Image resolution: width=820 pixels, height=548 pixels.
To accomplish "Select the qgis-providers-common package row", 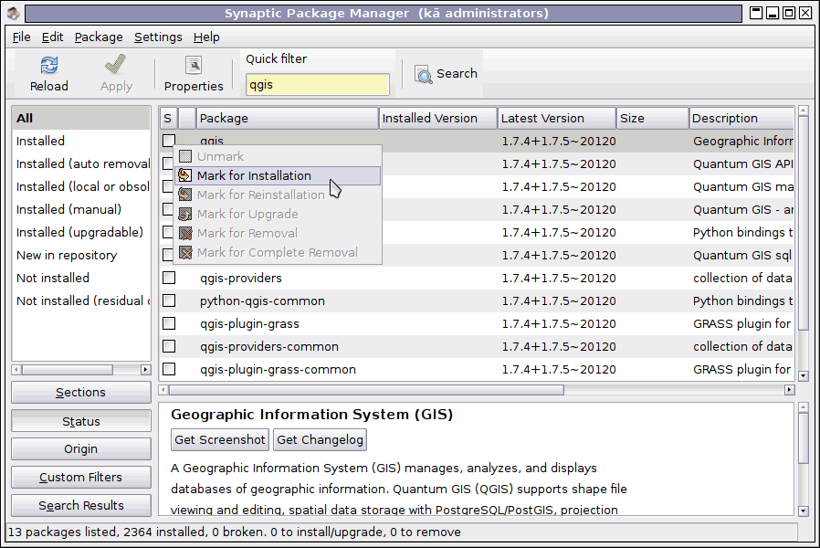I will [477, 346].
